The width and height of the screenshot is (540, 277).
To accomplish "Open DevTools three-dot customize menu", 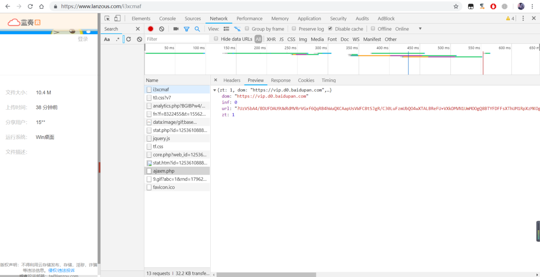I will tap(523, 18).
